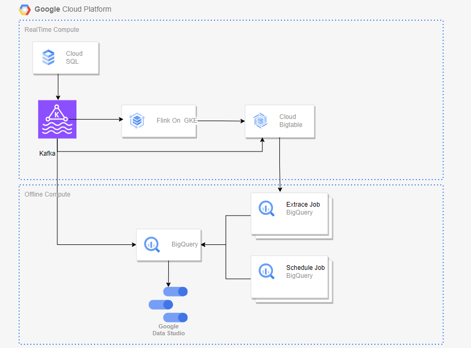
Task: Click the purple Kafka icon
Action: click(57, 119)
